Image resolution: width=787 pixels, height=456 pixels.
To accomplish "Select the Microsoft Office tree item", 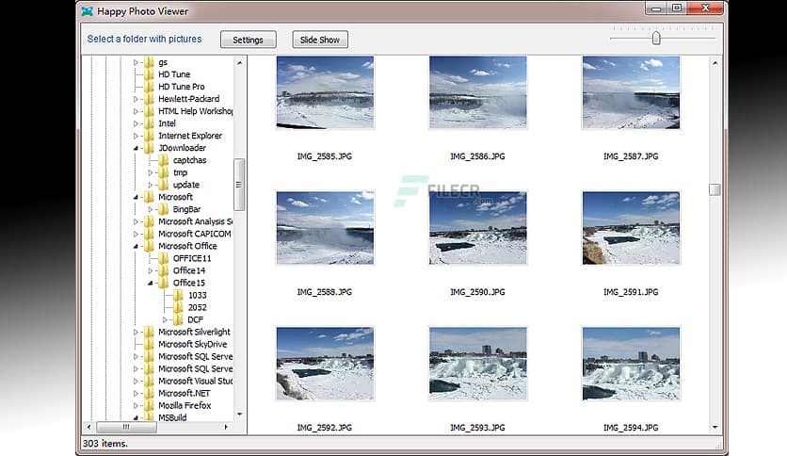I will (187, 246).
